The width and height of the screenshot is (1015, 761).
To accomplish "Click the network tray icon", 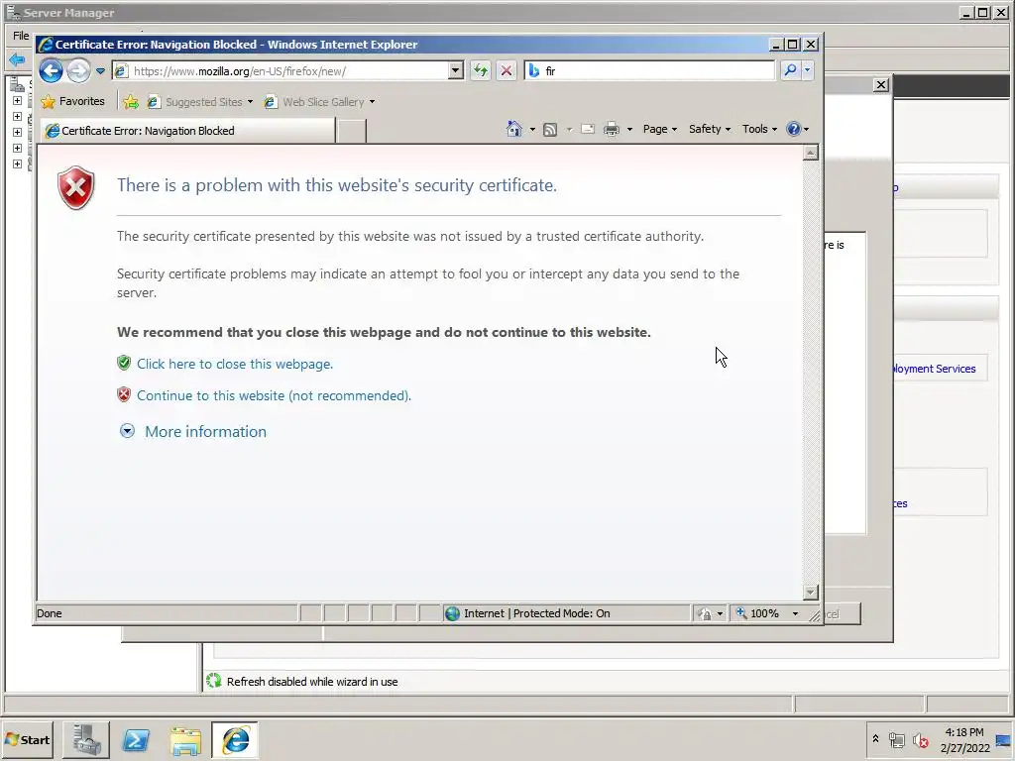I will click(896, 739).
